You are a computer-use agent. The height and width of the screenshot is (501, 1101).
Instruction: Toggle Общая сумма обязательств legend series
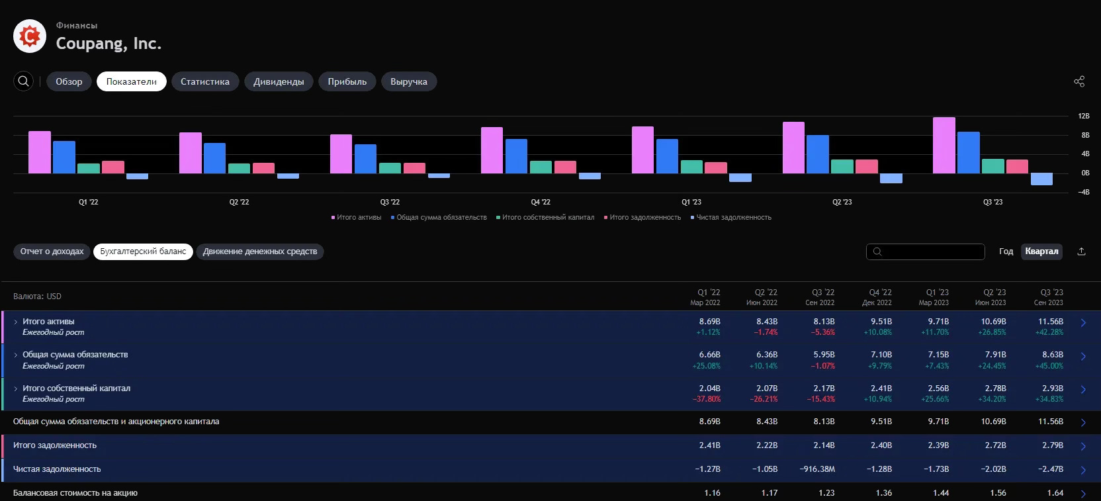pyautogui.click(x=439, y=217)
